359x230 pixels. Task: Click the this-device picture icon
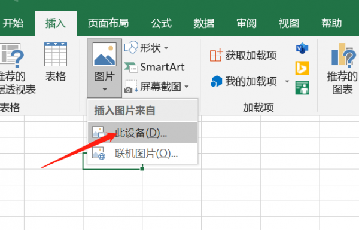click(x=99, y=133)
